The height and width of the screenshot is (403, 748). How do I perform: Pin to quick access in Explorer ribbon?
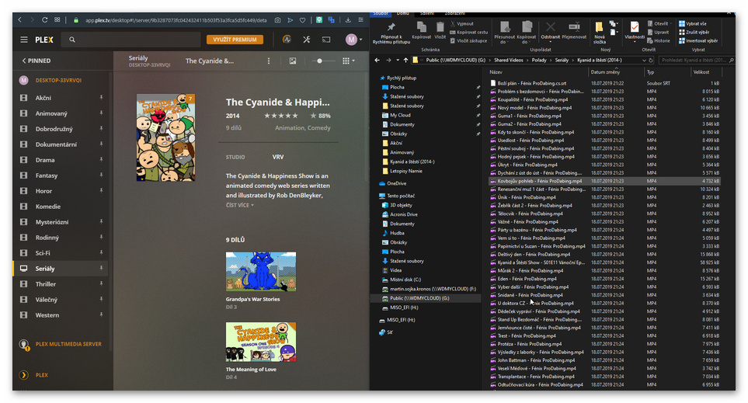pos(391,33)
